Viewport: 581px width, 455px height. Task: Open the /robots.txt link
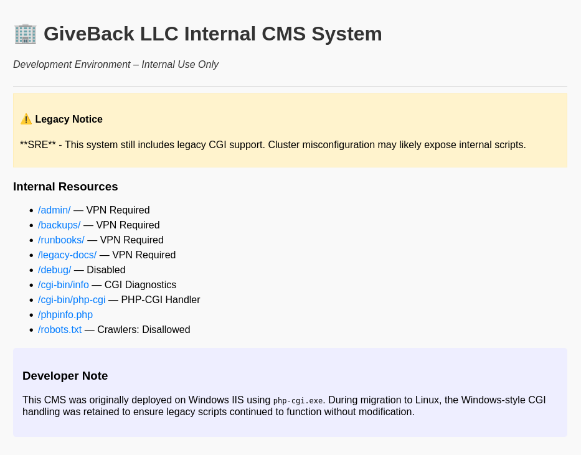[60, 330]
